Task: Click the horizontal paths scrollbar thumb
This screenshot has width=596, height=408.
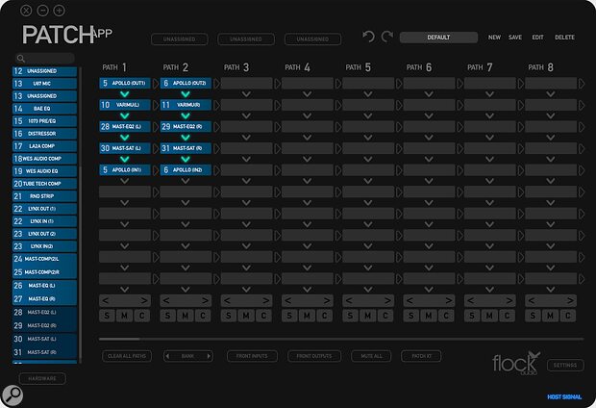Action: pyautogui.click(x=119, y=339)
